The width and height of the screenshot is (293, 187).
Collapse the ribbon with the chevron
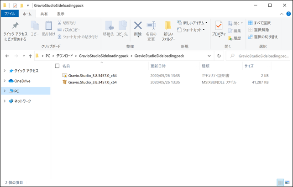tap(282, 14)
